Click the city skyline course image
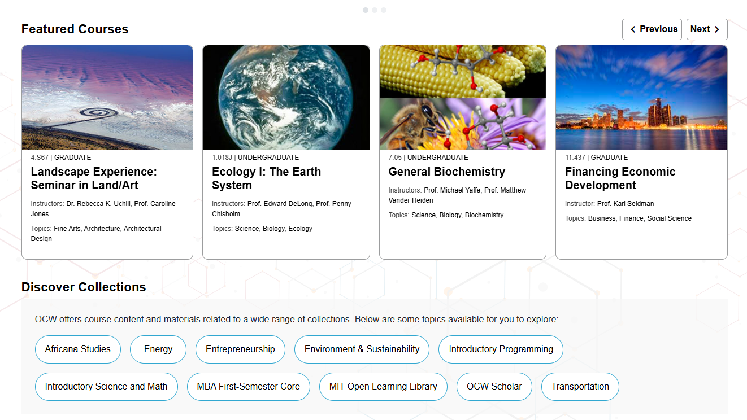The height and width of the screenshot is (420, 747). (x=641, y=98)
